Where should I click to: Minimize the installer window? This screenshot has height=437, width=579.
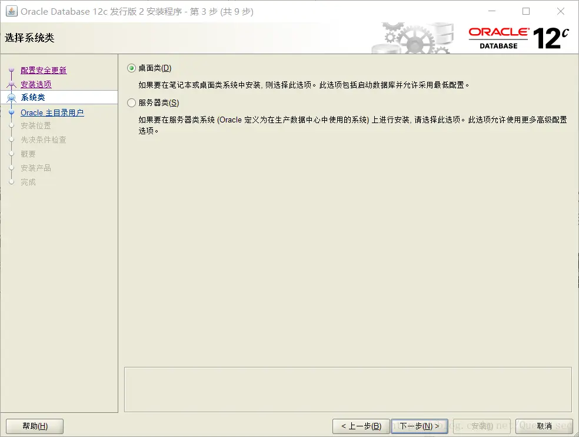coord(492,11)
